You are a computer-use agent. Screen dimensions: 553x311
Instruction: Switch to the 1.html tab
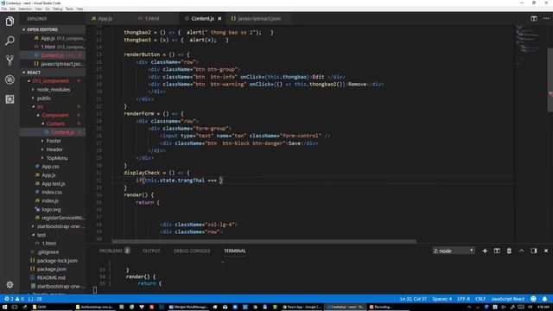[x=152, y=18]
